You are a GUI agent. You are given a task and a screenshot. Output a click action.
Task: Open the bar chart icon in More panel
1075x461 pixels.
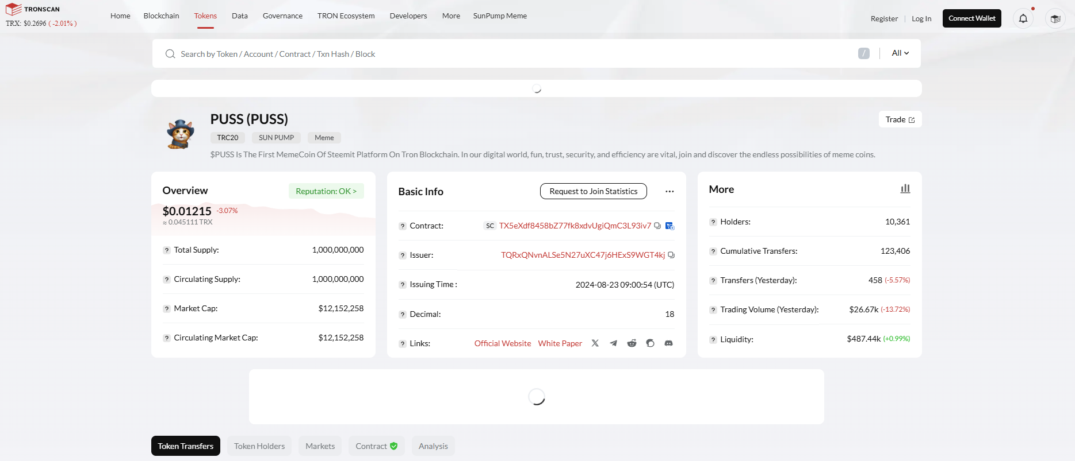coord(905,189)
